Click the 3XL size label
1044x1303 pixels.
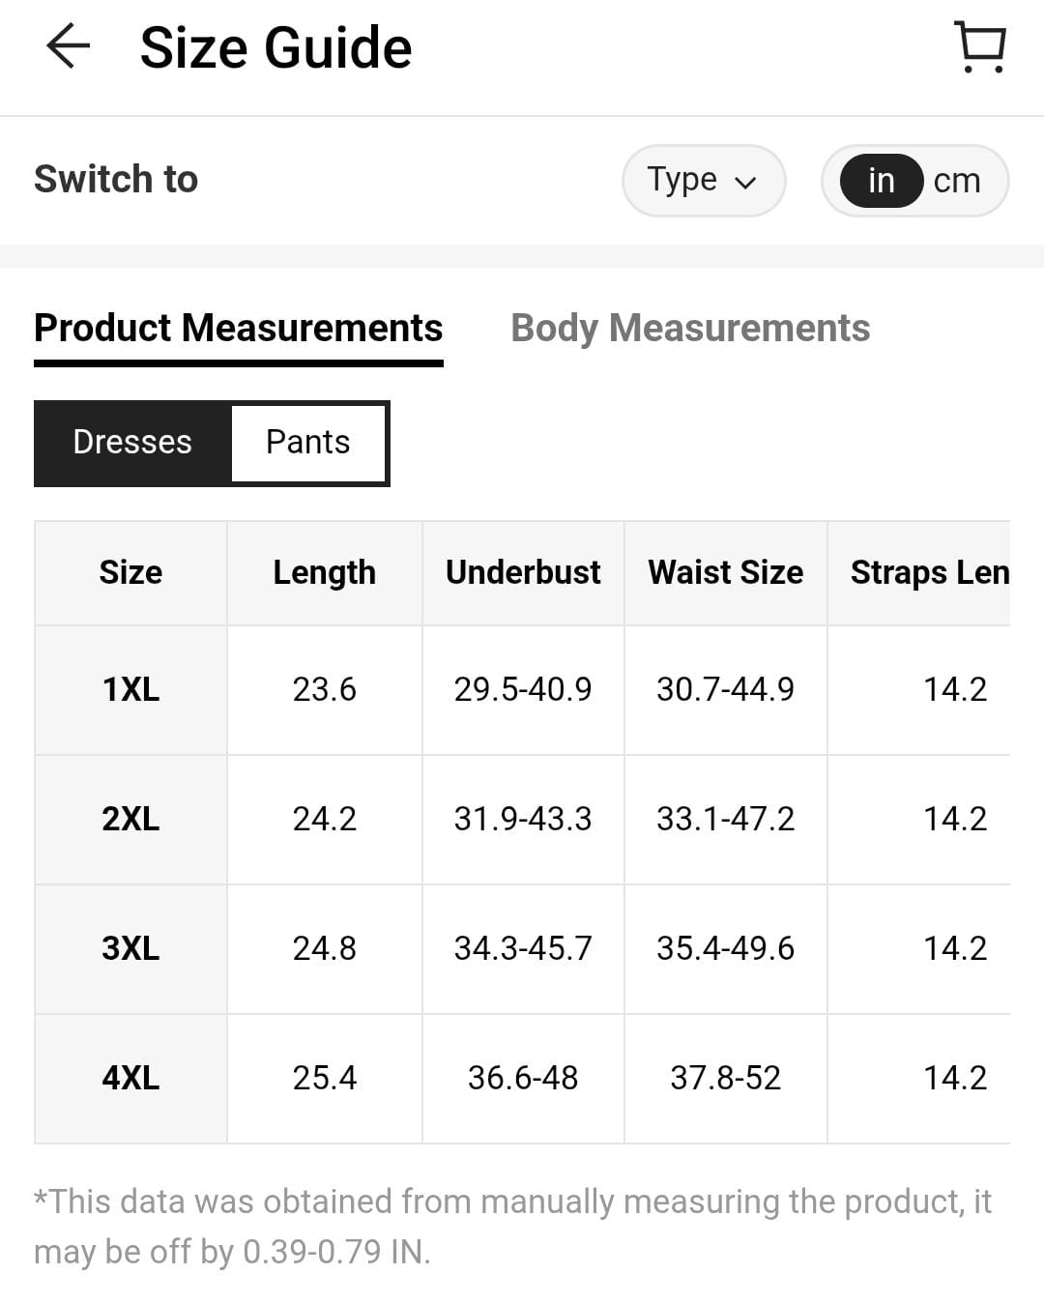coord(130,949)
